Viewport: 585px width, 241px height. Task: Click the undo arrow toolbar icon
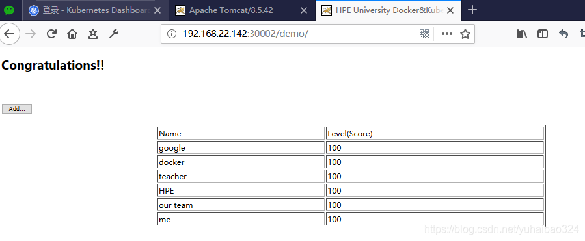[564, 34]
